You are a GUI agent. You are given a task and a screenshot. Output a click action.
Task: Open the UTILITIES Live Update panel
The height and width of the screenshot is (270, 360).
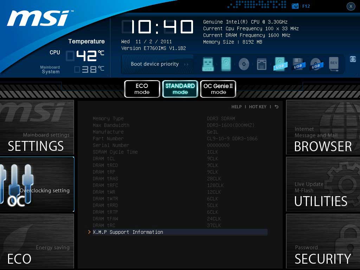pos(323,184)
